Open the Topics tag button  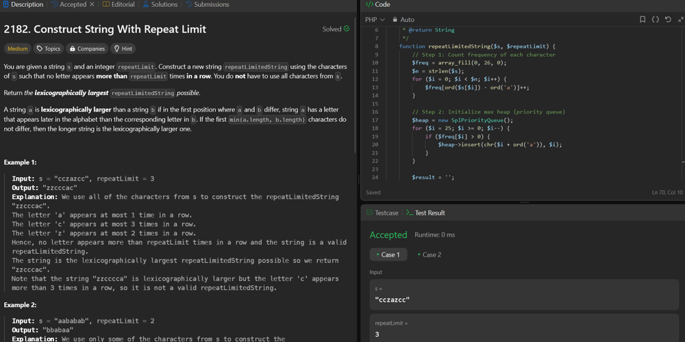(49, 49)
